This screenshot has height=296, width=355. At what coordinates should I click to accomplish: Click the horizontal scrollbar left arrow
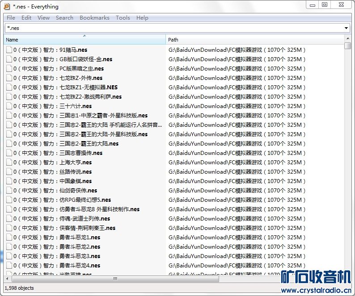pyautogui.click(x=7, y=279)
